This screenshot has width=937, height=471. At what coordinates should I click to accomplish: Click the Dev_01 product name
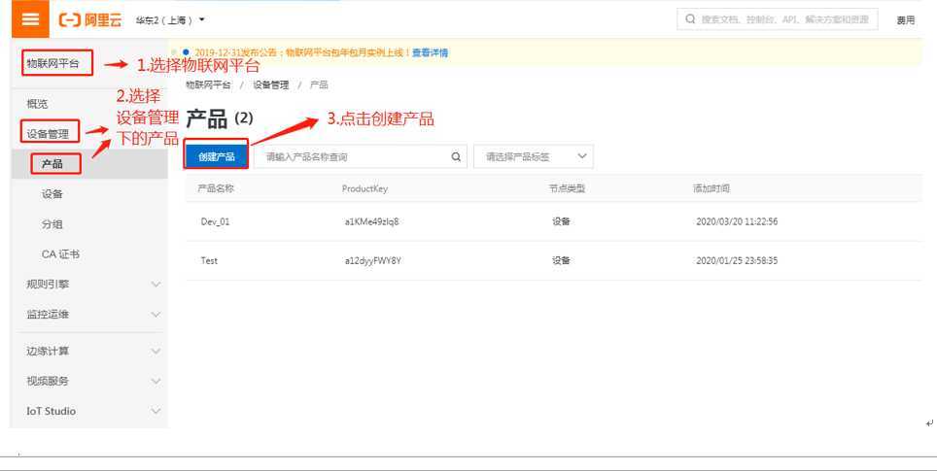215,221
